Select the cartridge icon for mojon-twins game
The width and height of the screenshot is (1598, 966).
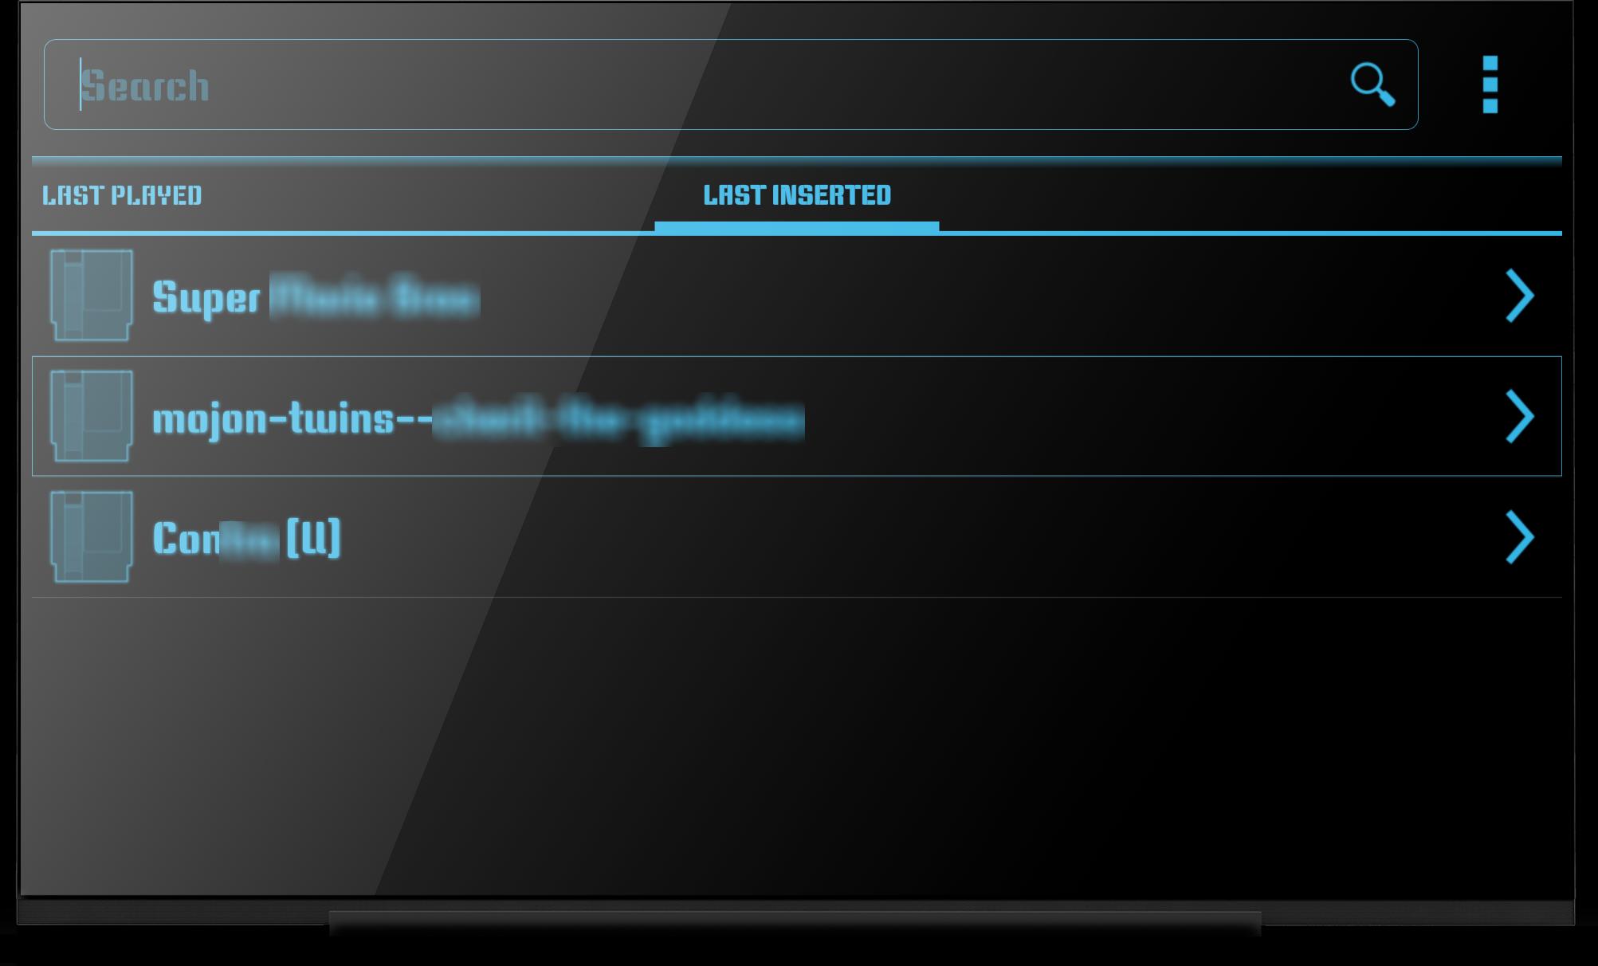pyautogui.click(x=92, y=417)
